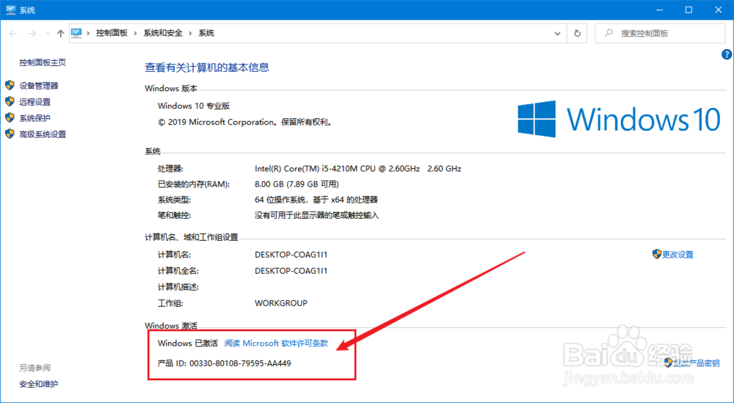Select 系统和安全 breadcrumb
734x403 pixels.
[163, 33]
